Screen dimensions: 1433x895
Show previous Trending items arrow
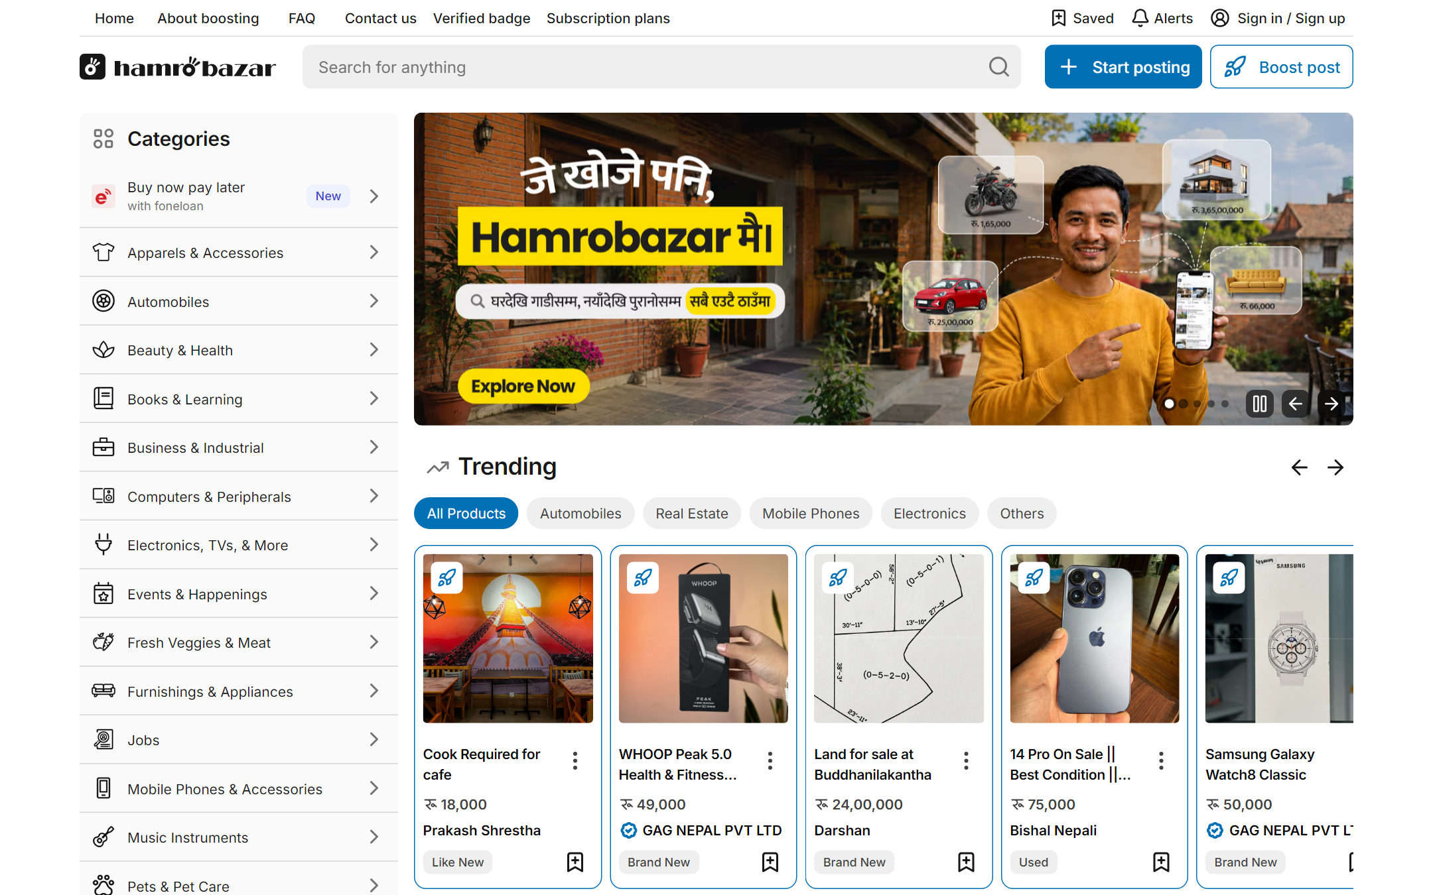coord(1299,467)
